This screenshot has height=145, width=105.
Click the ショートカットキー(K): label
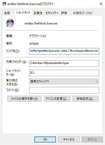13,72
